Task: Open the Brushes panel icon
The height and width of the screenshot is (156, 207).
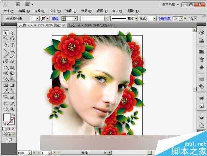Action: (201, 60)
